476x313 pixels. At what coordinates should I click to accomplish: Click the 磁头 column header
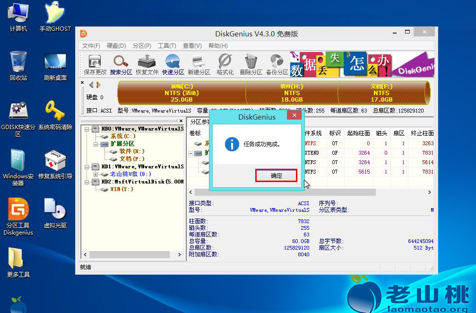point(381,133)
